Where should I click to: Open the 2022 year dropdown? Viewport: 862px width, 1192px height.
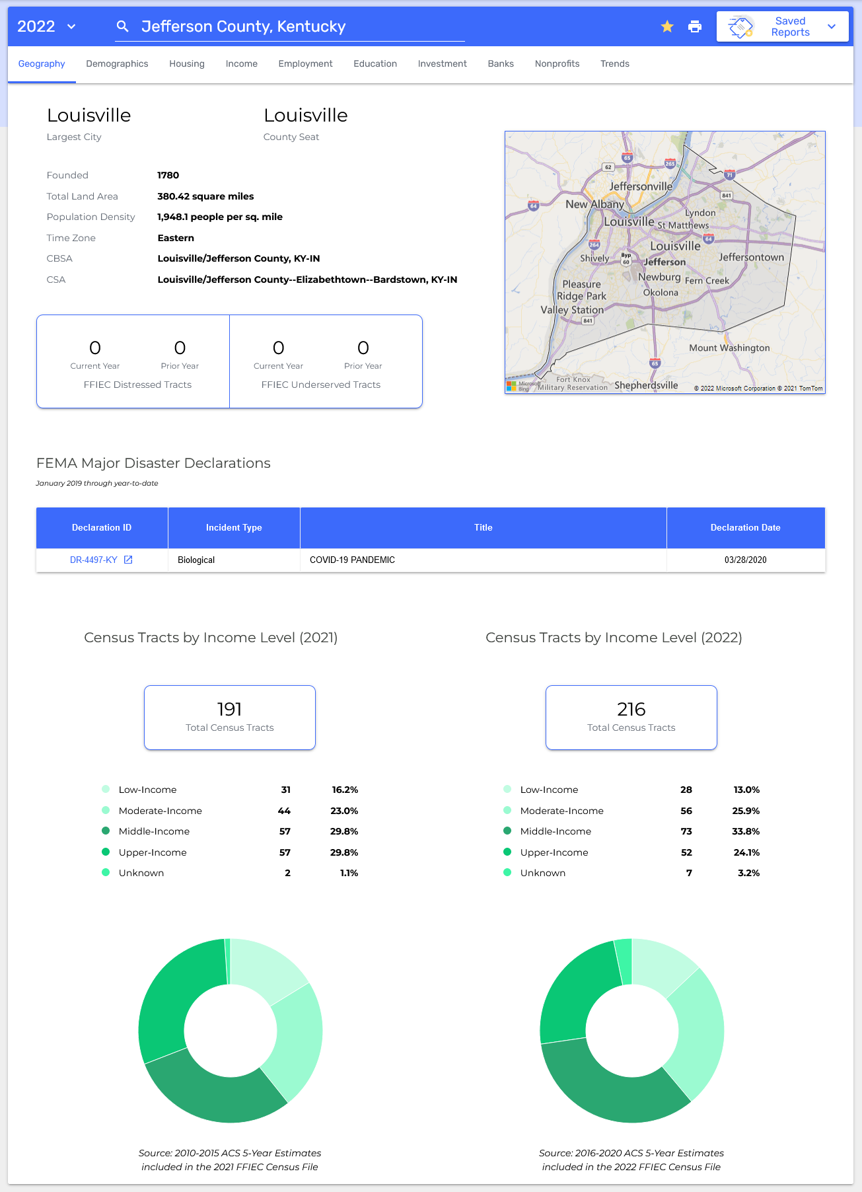click(47, 26)
